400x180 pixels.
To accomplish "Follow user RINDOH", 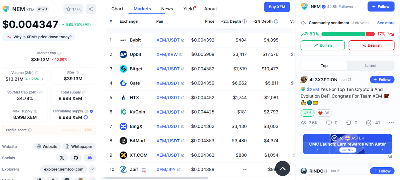I will pyautogui.click(x=382, y=171).
